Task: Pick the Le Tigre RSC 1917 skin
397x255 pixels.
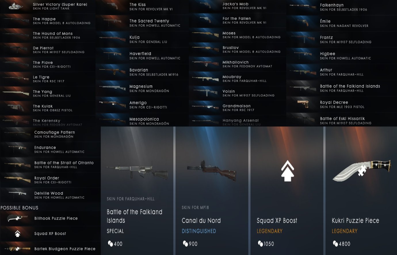Action: [x=48, y=79]
